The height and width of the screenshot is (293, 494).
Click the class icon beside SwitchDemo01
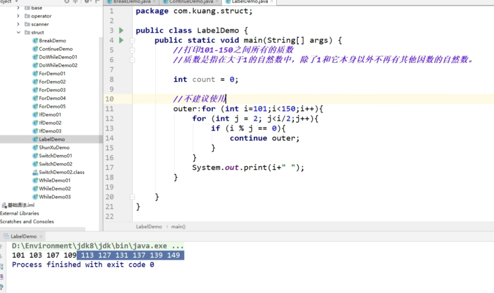coord(35,156)
